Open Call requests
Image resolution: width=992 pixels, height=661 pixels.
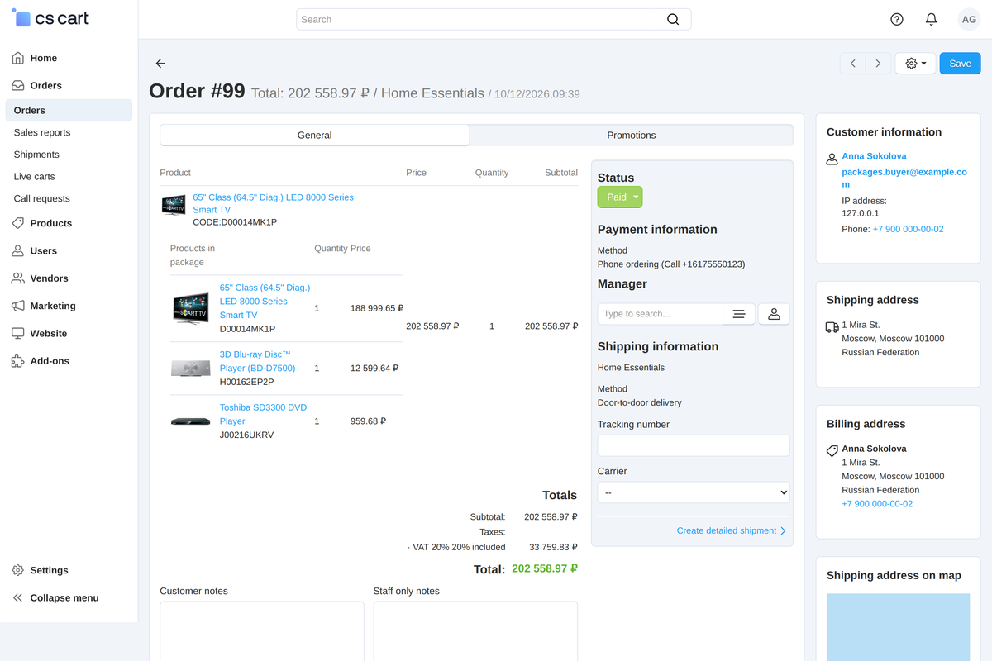coord(42,198)
